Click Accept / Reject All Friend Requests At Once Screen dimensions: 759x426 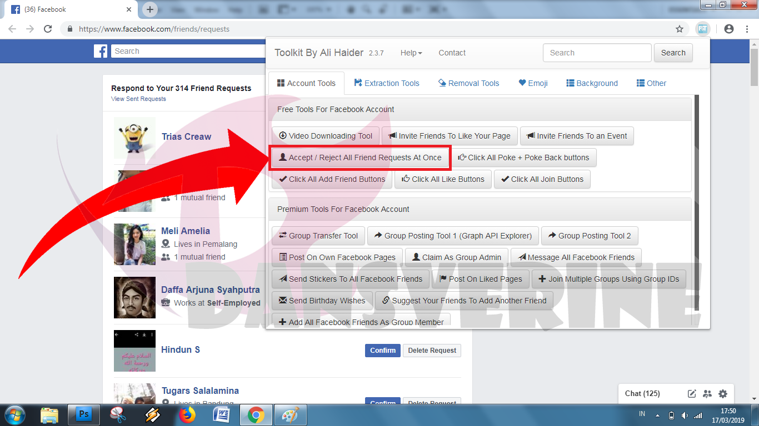[360, 158]
